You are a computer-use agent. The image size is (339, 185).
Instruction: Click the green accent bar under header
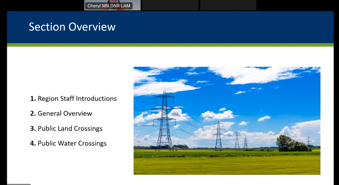(x=170, y=45)
